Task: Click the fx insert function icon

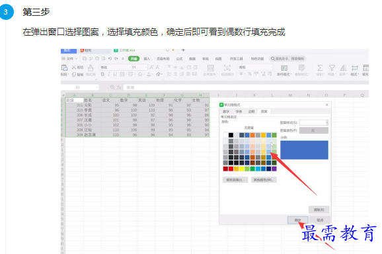Action: pos(119,87)
